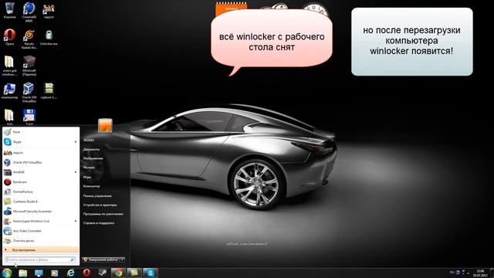Click the Windows Start orb

7,273
